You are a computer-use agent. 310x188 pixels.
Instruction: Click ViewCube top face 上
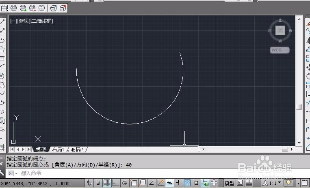coord(280,30)
